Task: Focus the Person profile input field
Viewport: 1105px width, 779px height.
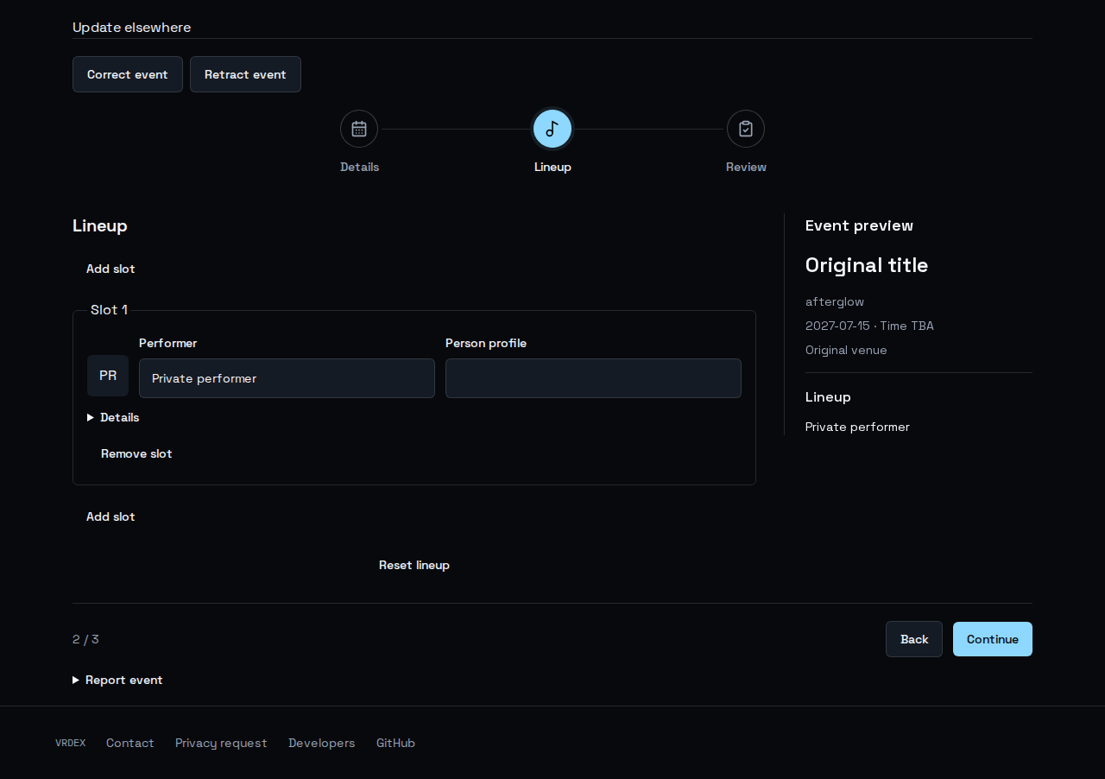Action: (593, 378)
